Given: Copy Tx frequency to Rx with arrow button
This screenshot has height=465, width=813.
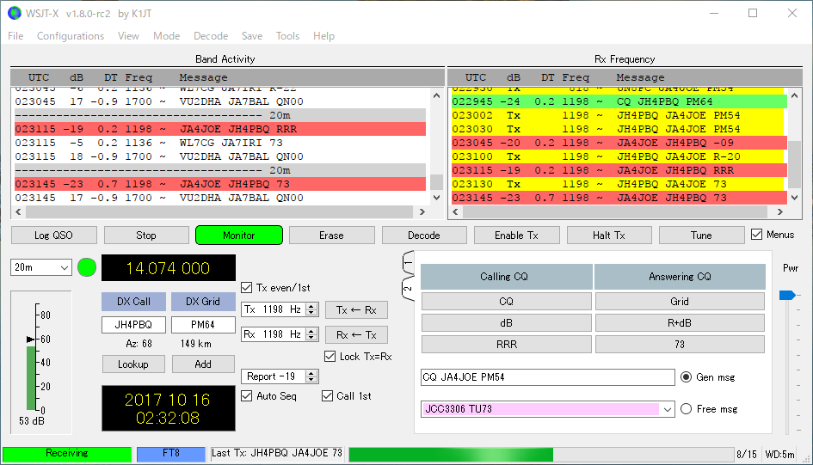Looking at the screenshot, I should [x=356, y=335].
